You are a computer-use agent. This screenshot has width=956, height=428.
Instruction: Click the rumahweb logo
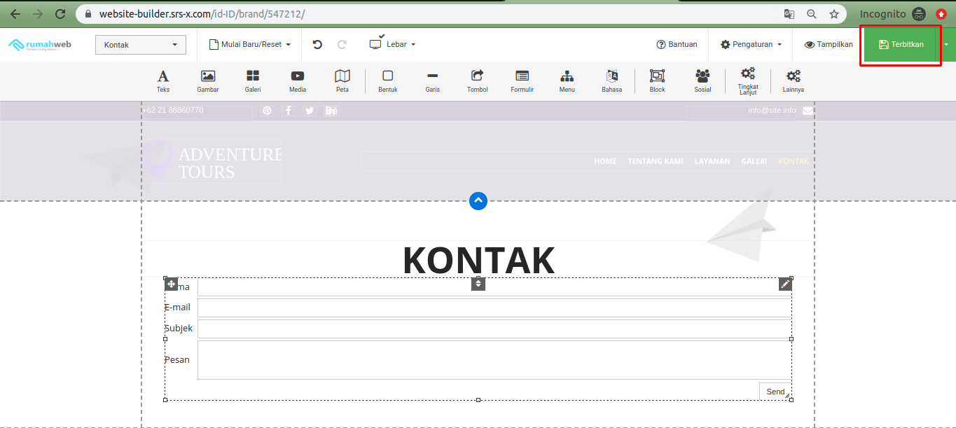click(x=39, y=45)
